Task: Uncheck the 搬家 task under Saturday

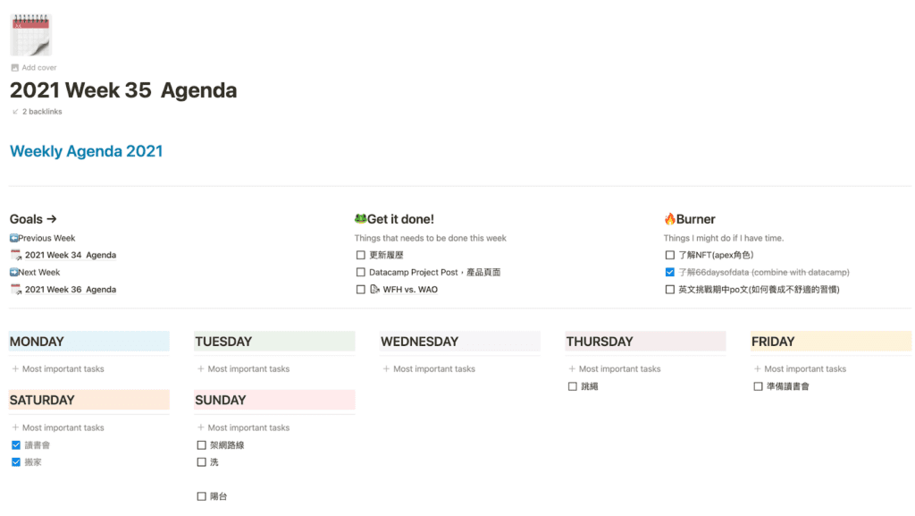Action: (x=16, y=462)
